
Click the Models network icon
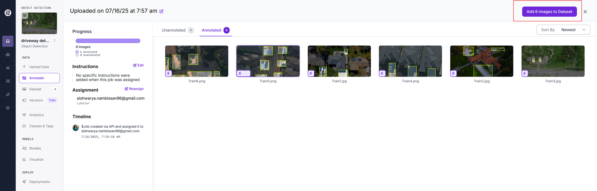24,149
